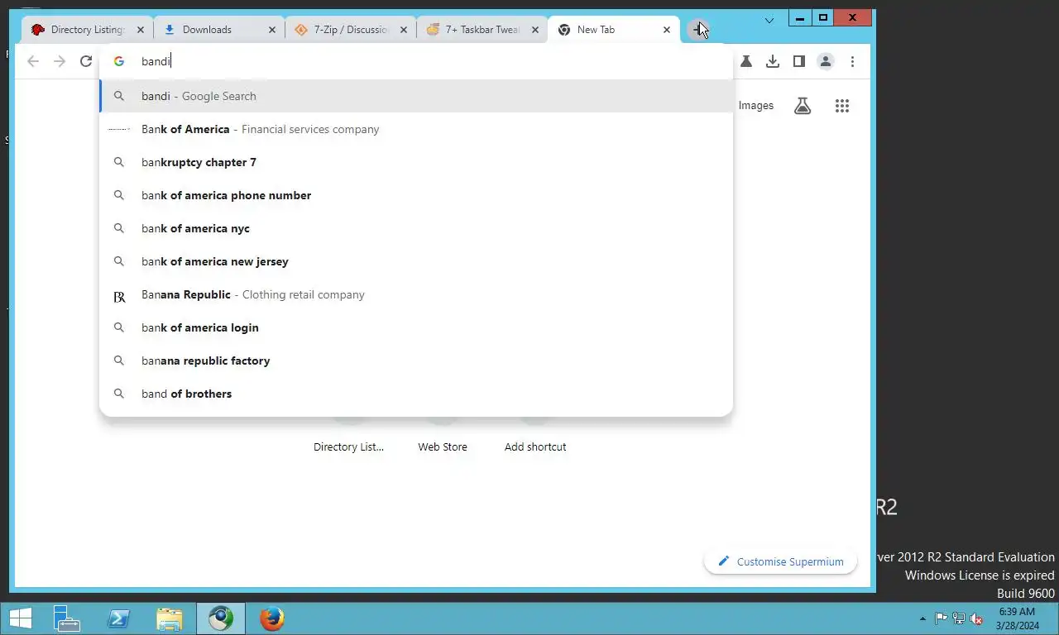Open the experiments flask icon in toolbar

click(746, 61)
